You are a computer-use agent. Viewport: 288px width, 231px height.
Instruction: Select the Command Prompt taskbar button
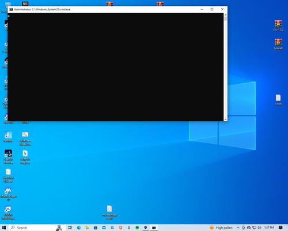(154, 228)
